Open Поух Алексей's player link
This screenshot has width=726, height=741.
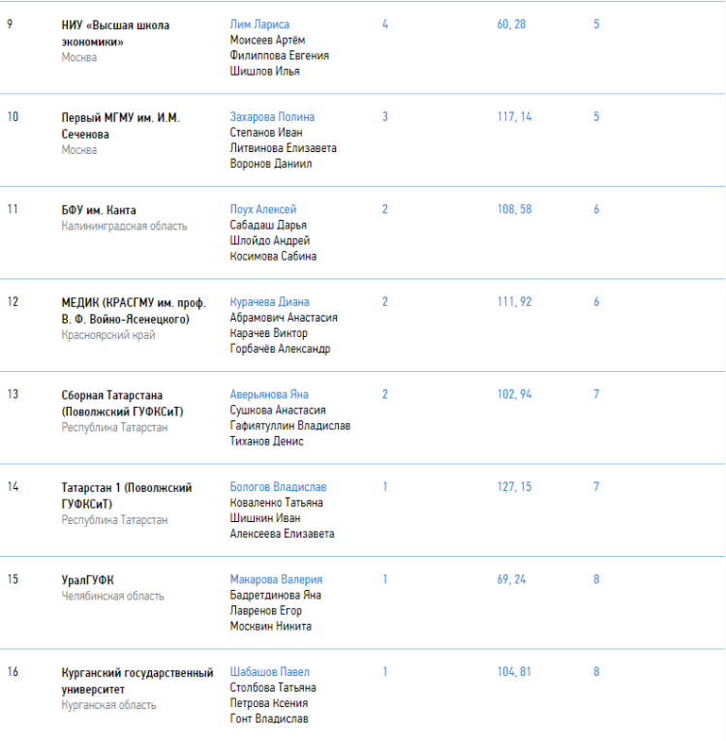pos(263,209)
